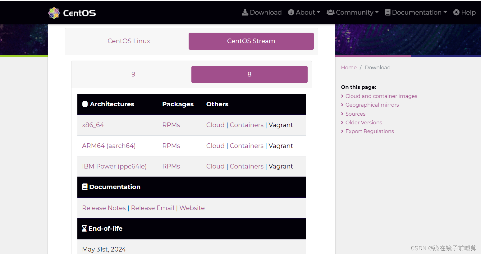Image resolution: width=481 pixels, height=254 pixels.
Task: Click Vagrant text in ARM64 row
Action: [x=281, y=146]
